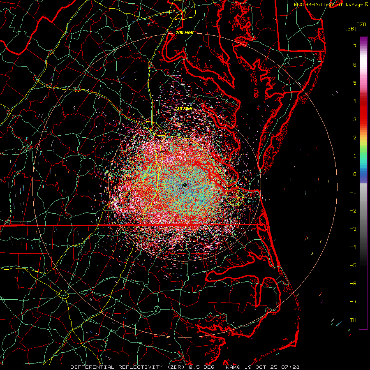
Task: Click the -2 dB scale label
Action: pos(353,211)
